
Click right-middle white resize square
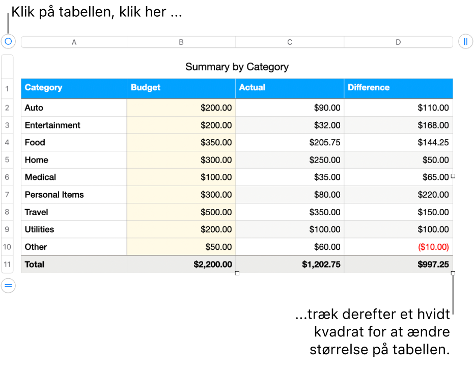pos(453,176)
